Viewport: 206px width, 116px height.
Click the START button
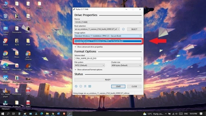(118, 86)
